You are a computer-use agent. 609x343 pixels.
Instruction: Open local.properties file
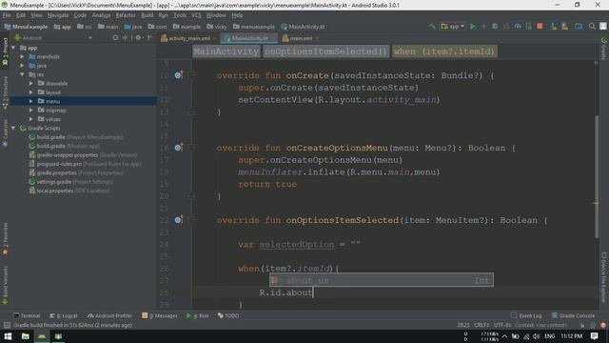(69, 191)
